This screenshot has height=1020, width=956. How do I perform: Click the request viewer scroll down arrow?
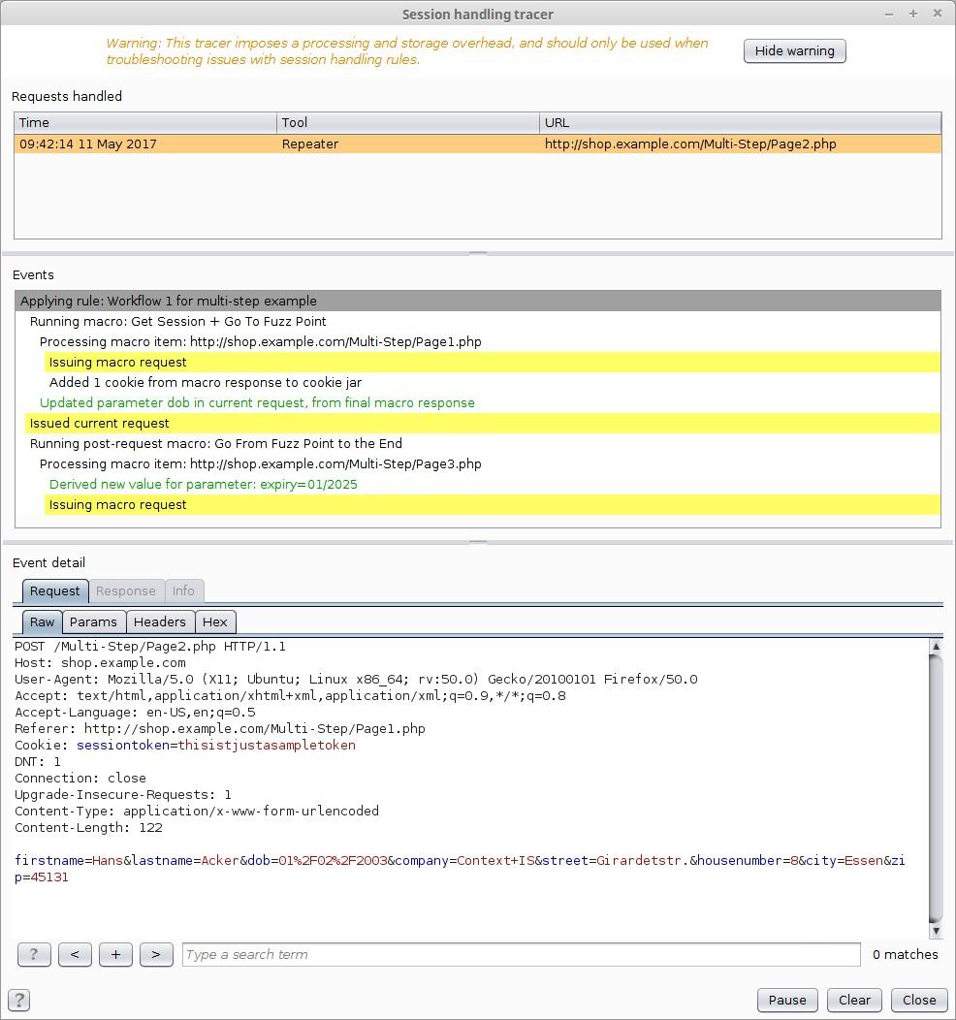(936, 931)
